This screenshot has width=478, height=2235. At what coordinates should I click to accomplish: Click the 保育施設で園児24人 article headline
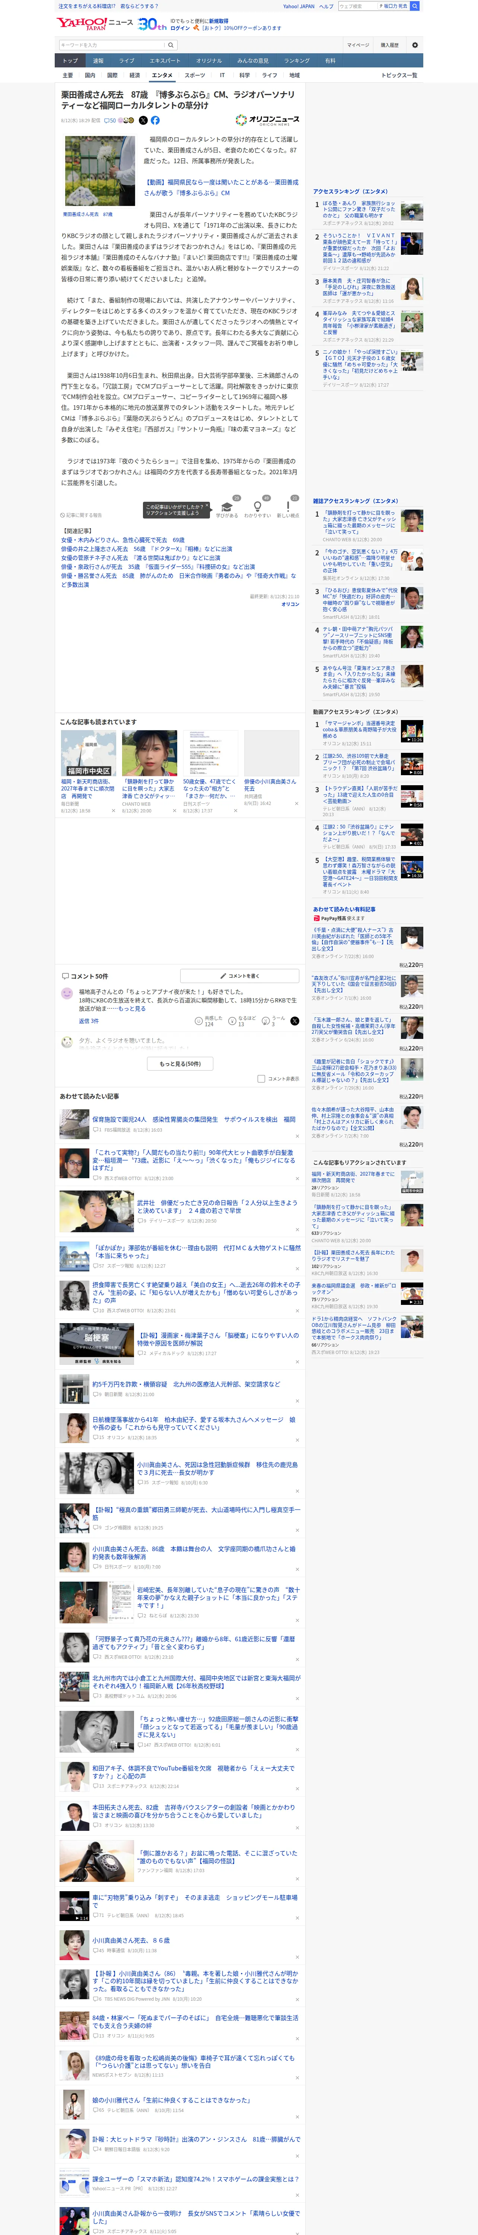[194, 1119]
